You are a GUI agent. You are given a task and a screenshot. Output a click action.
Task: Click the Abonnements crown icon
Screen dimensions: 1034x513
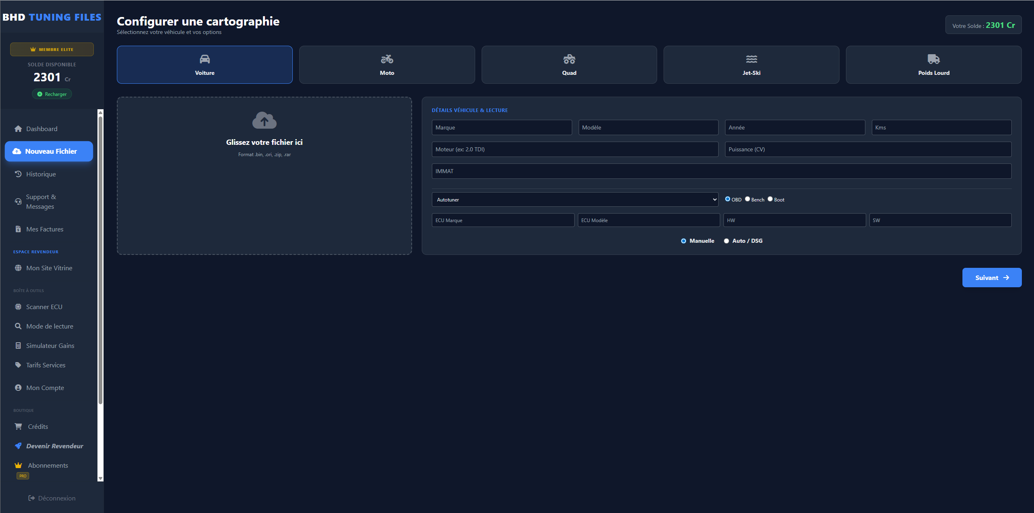[18, 465]
